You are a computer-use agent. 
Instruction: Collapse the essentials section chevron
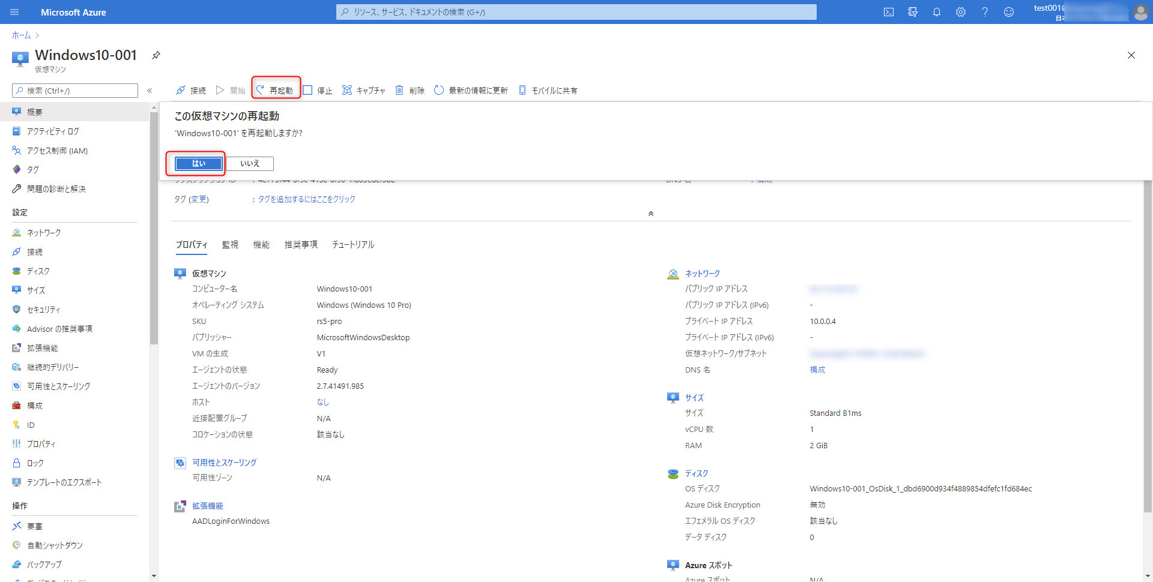coord(651,214)
